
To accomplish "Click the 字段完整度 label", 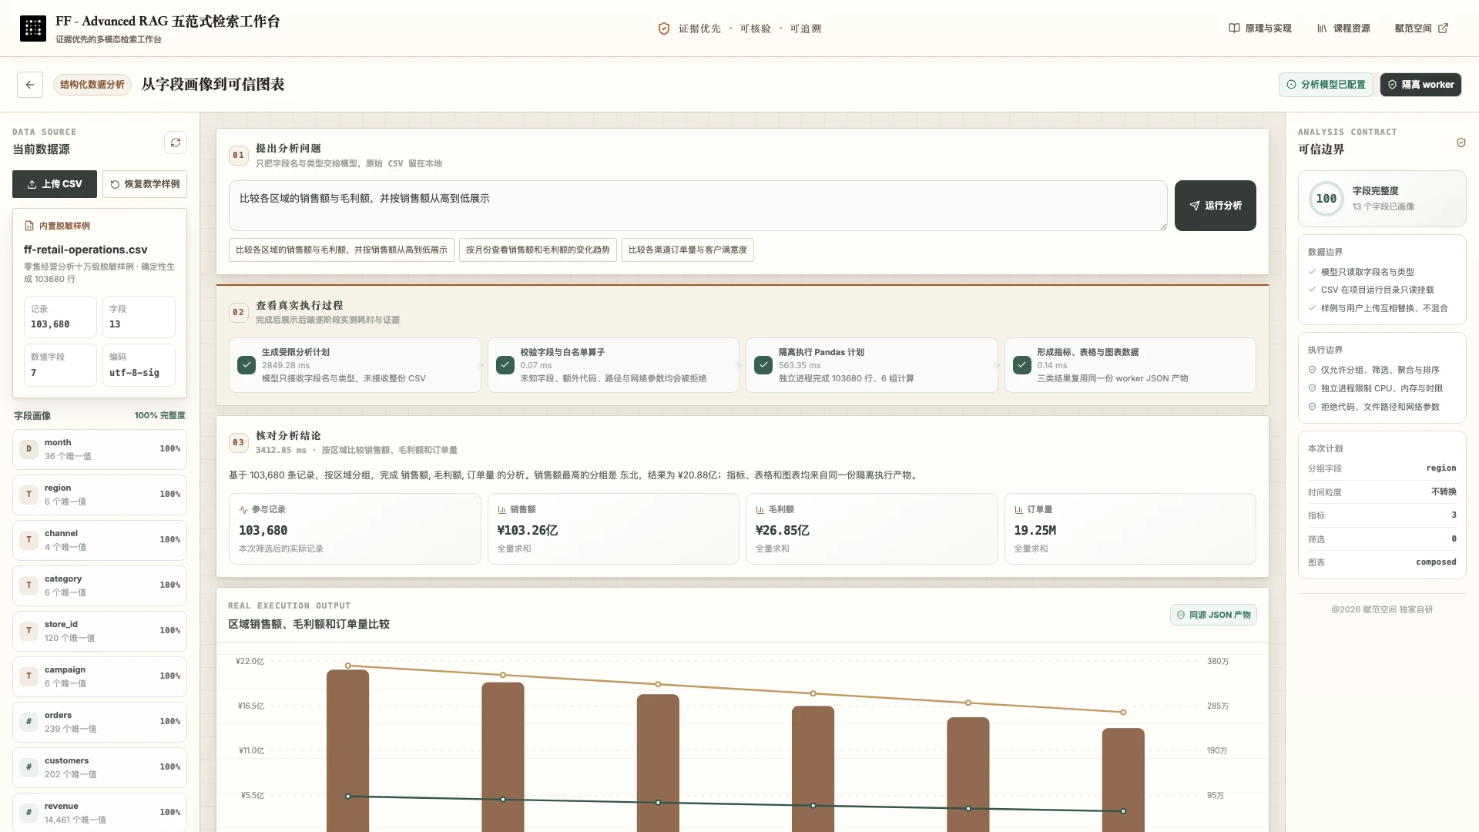I will [1376, 190].
